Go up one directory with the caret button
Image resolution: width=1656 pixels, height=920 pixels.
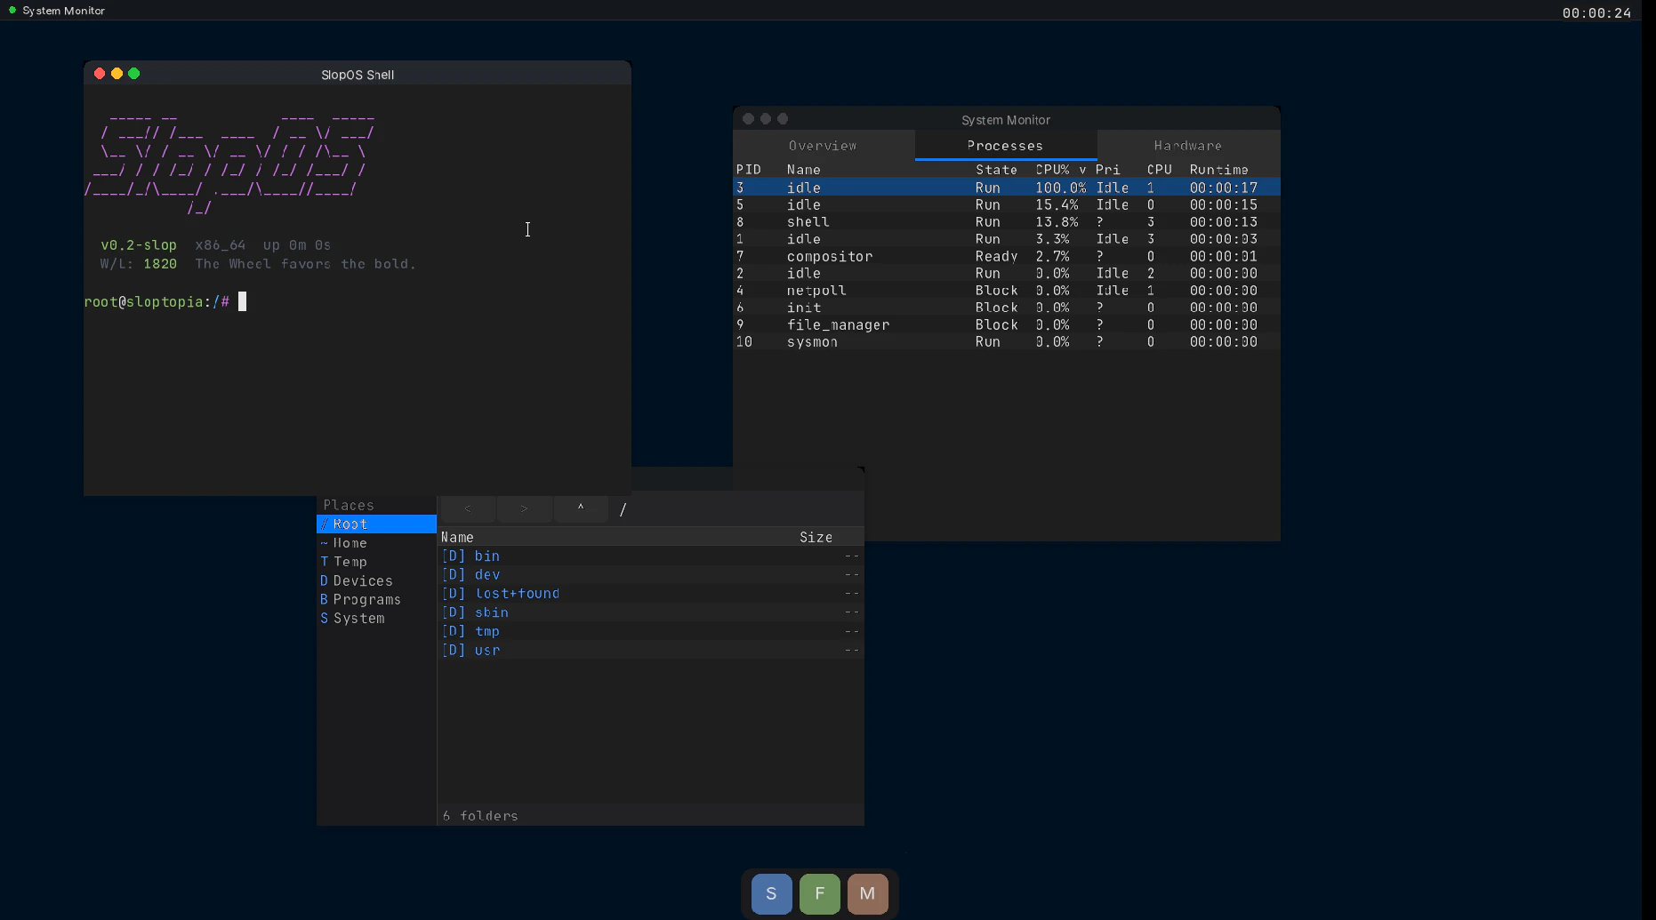click(x=580, y=508)
